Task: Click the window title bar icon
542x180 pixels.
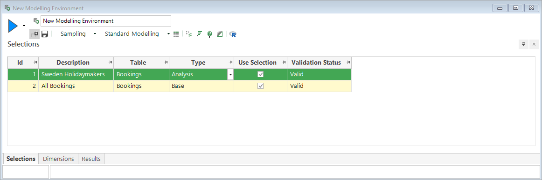Action: 7,7
